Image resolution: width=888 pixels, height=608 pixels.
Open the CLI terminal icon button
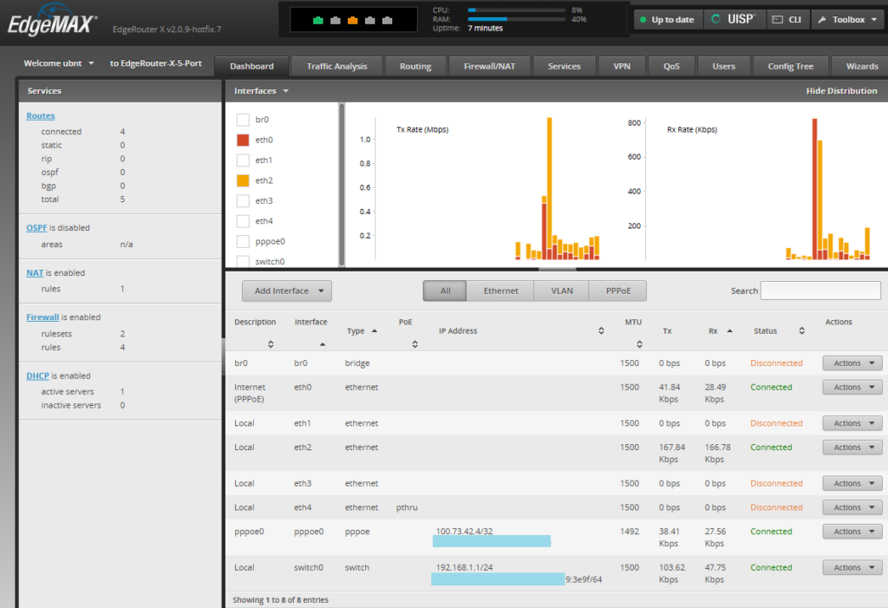[x=786, y=19]
